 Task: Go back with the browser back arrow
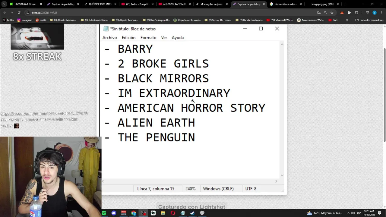click(5, 13)
